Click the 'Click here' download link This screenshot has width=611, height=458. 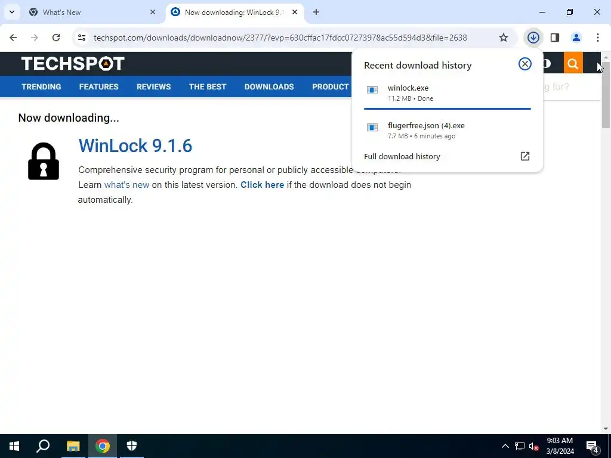coord(263,185)
